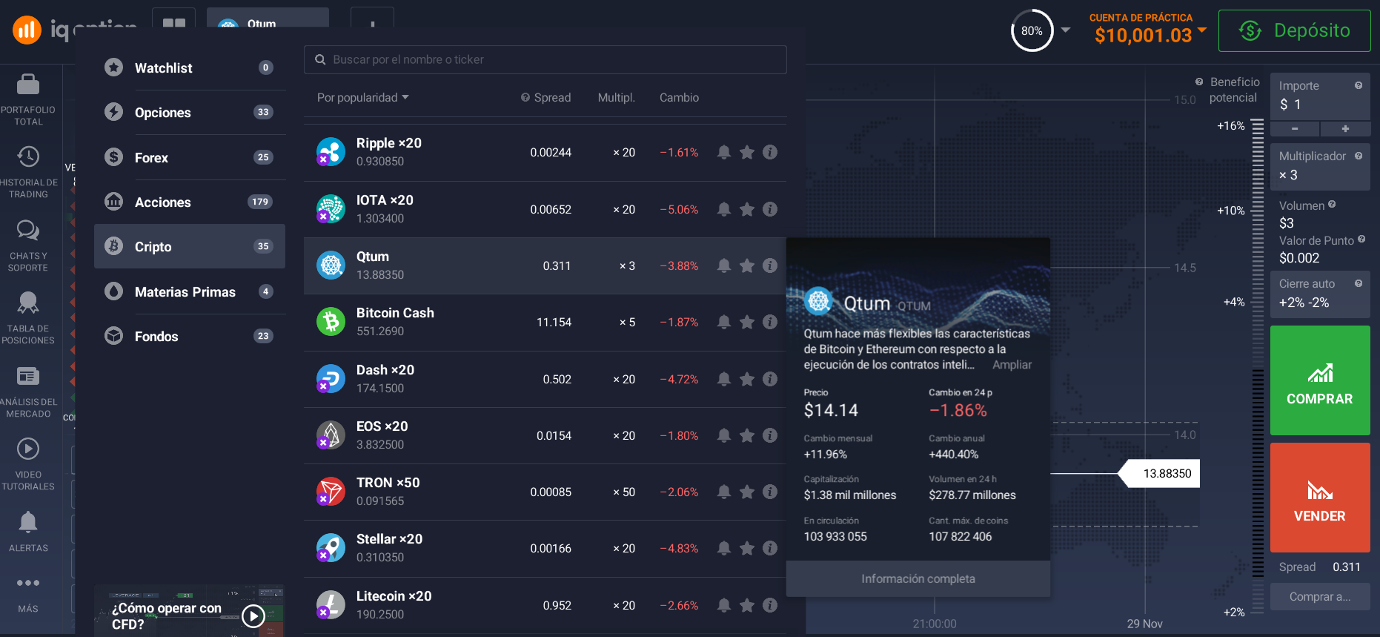The height and width of the screenshot is (637, 1380).
Task: Add IOTA x20 to watchlist star
Action: (747, 209)
